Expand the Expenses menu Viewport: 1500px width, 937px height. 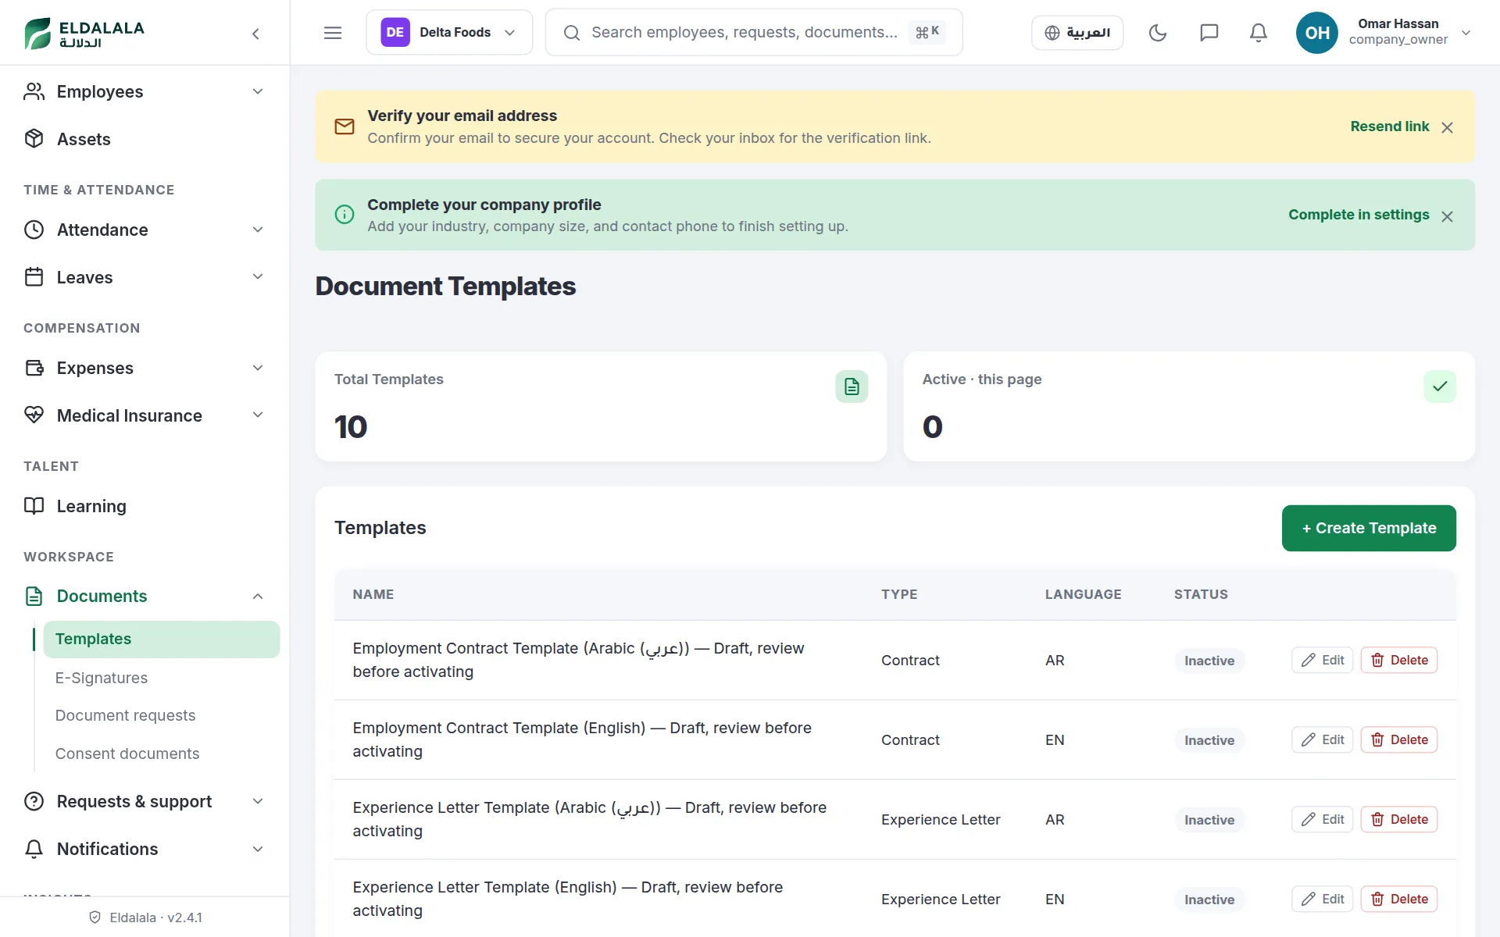click(x=145, y=368)
